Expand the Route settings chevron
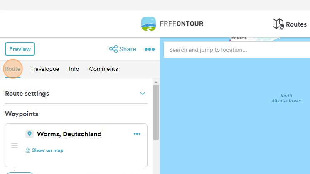The image size is (310, 174). (x=143, y=93)
